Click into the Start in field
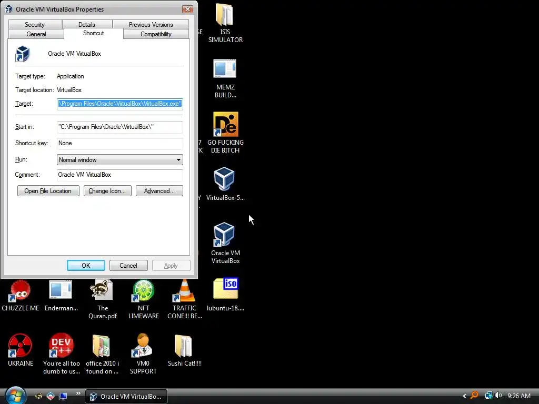Screen dimensions: 539x404 (x=119, y=127)
